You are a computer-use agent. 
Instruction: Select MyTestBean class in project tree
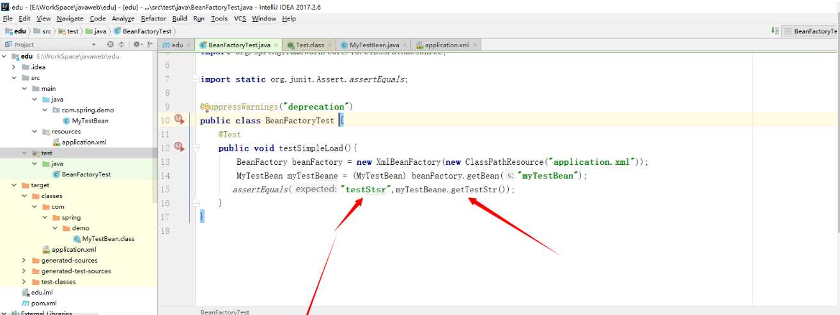click(85, 121)
